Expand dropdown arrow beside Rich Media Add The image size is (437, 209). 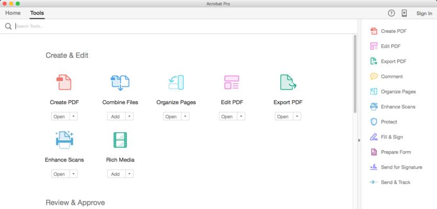129,174
